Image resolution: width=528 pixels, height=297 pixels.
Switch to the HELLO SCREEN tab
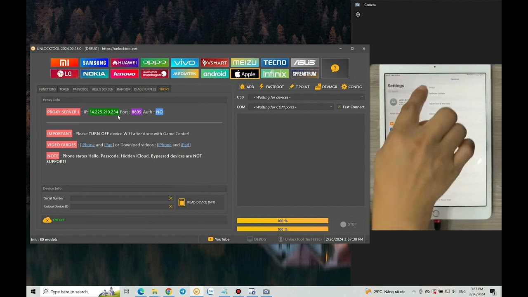(102, 89)
